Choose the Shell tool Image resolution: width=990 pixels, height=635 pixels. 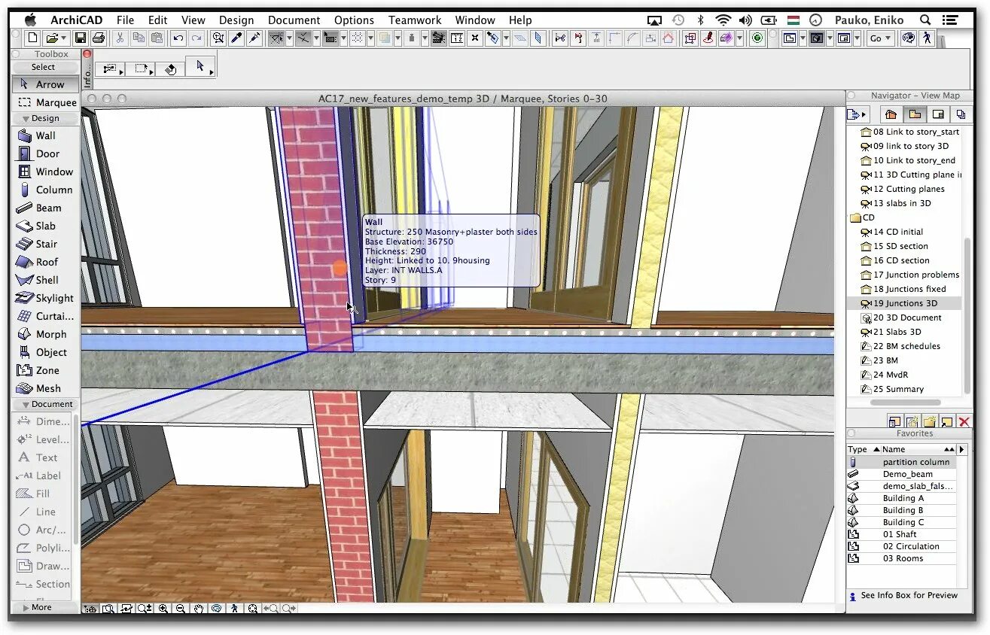(45, 280)
